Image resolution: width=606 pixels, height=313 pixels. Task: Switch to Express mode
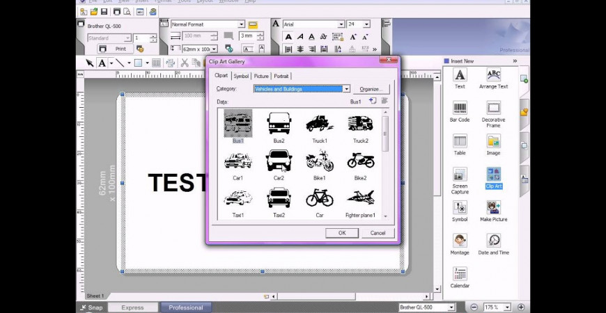132,307
